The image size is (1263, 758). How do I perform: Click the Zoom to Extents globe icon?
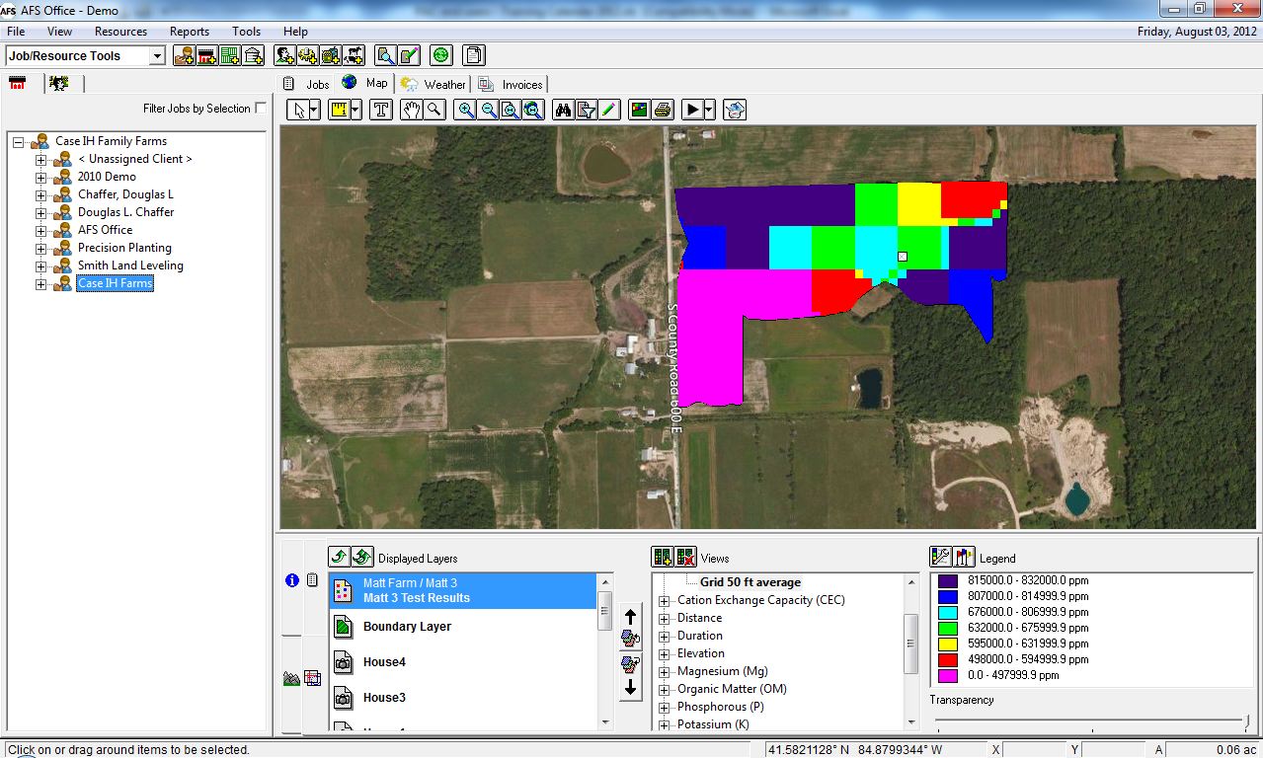(532, 110)
